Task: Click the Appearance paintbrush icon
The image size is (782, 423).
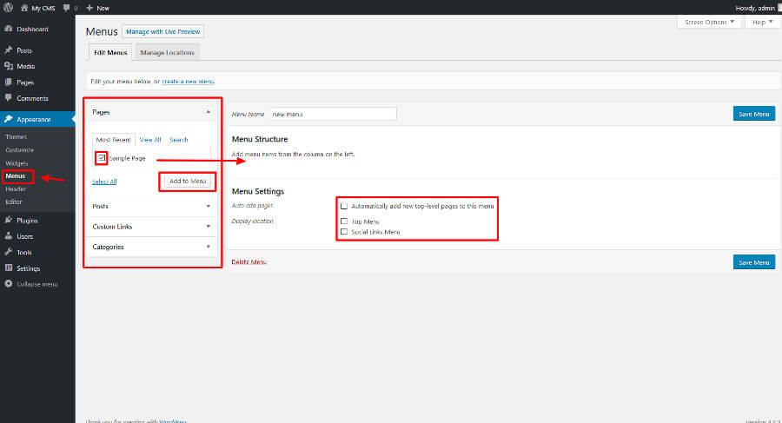Action: point(8,119)
